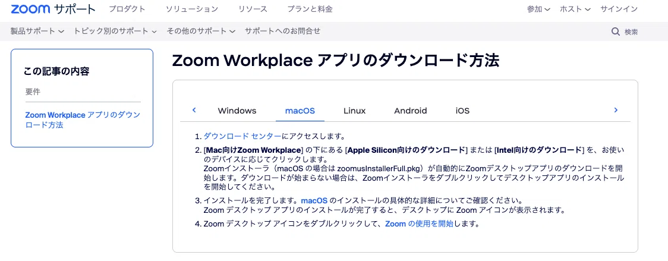This screenshot has height=261, width=668.
Task: Open the プロダクト menu
Action: click(127, 9)
